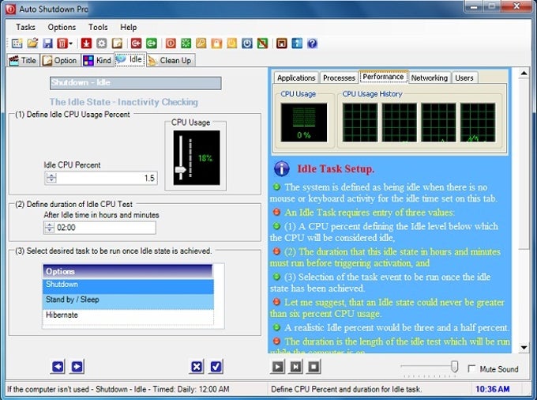Click the Users tab in the help image
The image size is (537, 400).
click(x=464, y=77)
